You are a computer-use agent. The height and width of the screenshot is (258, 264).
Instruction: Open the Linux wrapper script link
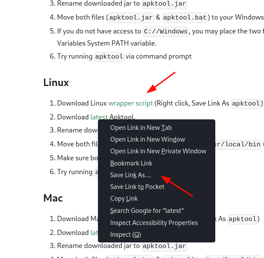pos(131,103)
